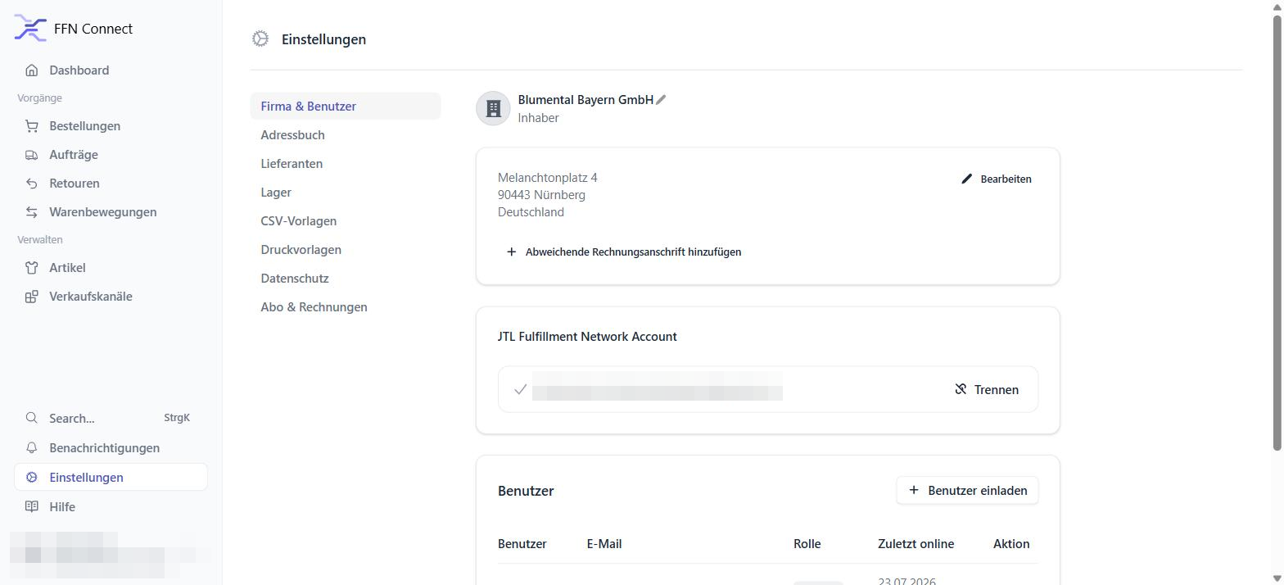The width and height of the screenshot is (1284, 585).
Task: Click the blurred JTL account name field
Action: [x=657, y=386]
